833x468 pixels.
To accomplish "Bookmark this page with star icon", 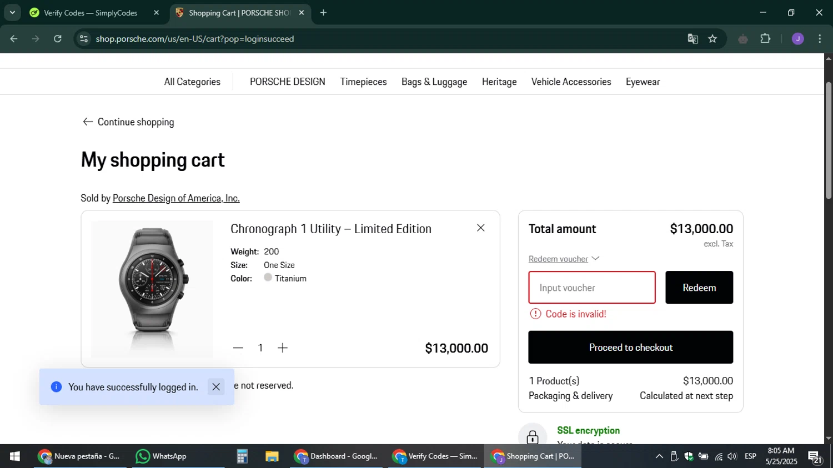I will pos(712,39).
